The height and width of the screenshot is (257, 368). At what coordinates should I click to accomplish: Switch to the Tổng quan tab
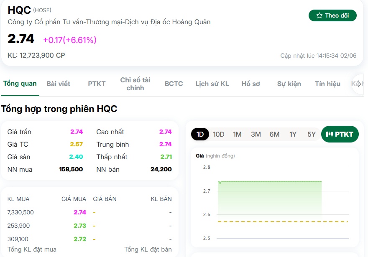click(x=20, y=84)
